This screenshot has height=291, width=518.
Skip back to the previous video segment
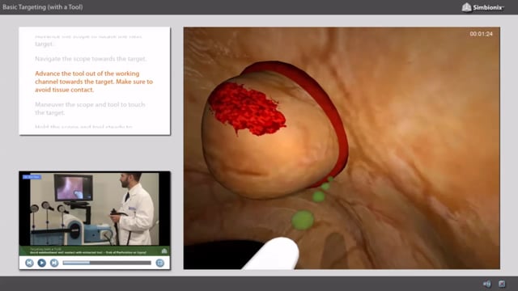click(29, 263)
